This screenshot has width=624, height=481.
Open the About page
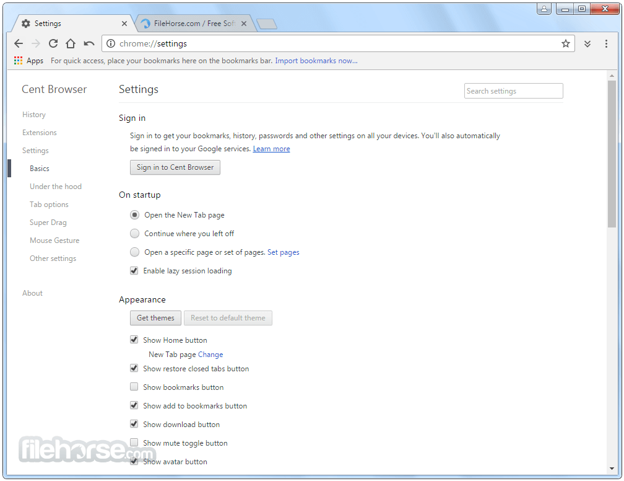[x=32, y=293]
